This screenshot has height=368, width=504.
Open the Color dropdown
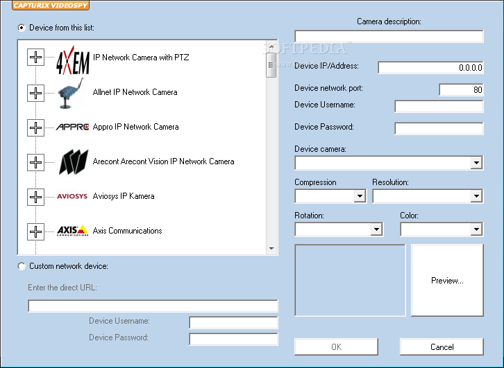[476, 229]
